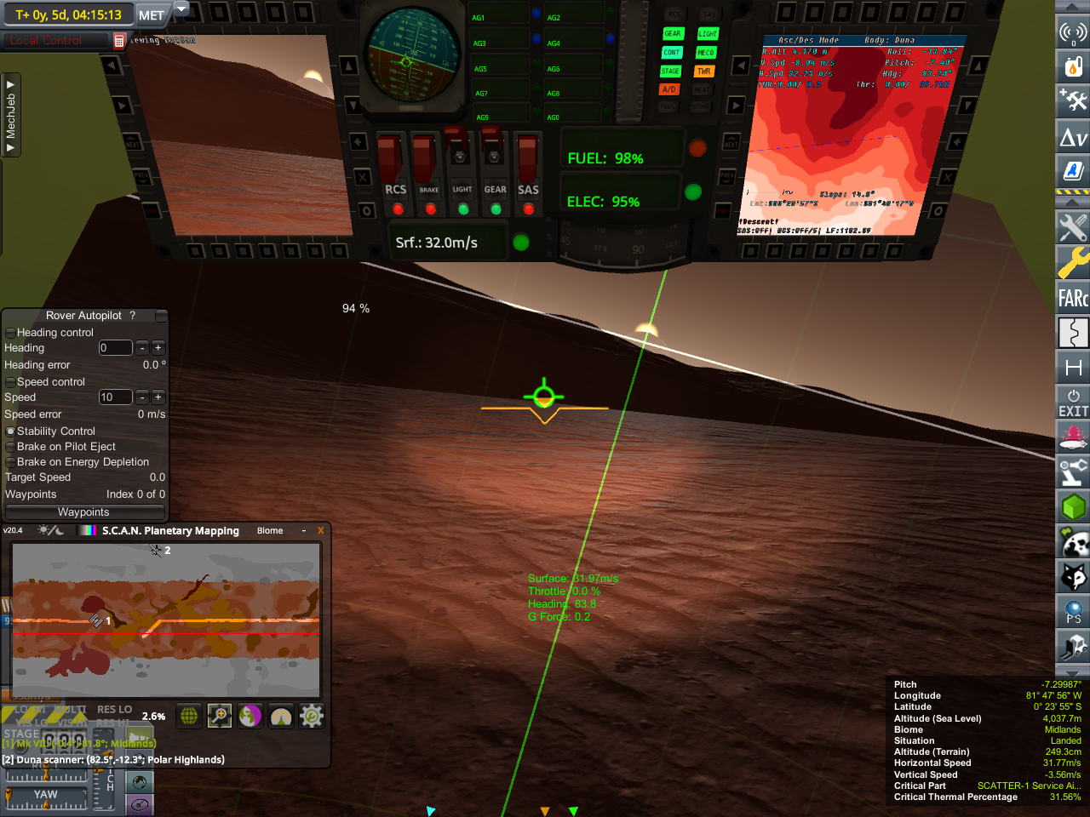
Task: Open the PS blue orb toolbar icon
Action: (x=1072, y=612)
